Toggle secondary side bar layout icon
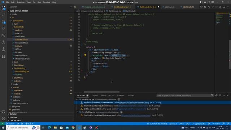The height and width of the screenshot is (130, 231). point(209,2)
